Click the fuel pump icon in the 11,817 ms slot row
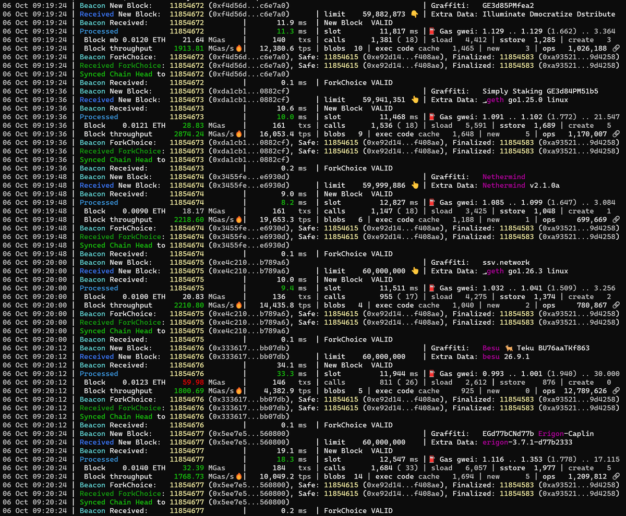Image resolution: width=626 pixels, height=516 pixels. [432, 31]
